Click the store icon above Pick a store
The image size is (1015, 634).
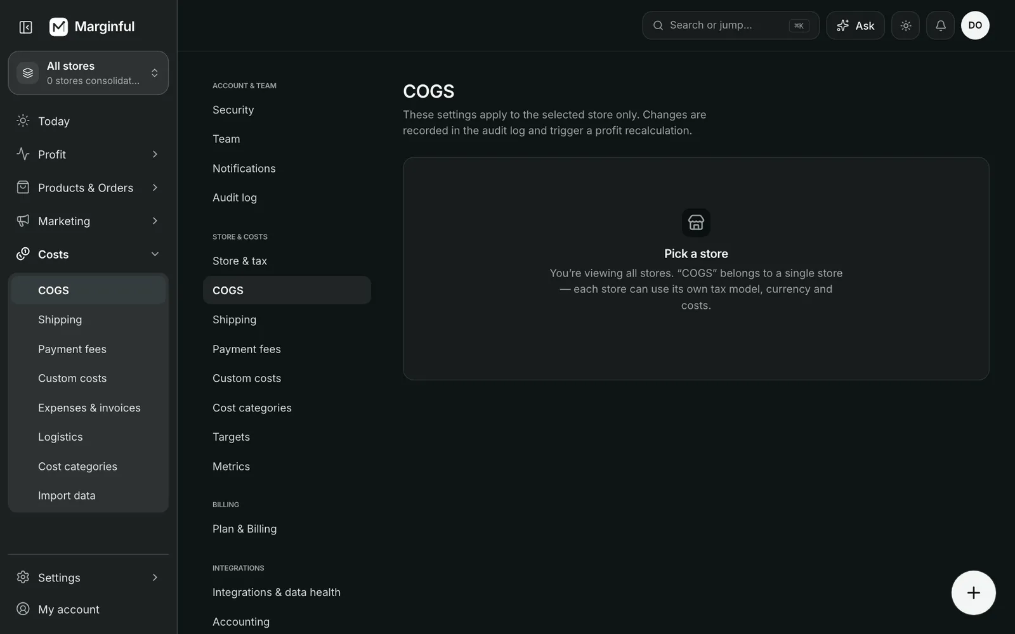696,223
